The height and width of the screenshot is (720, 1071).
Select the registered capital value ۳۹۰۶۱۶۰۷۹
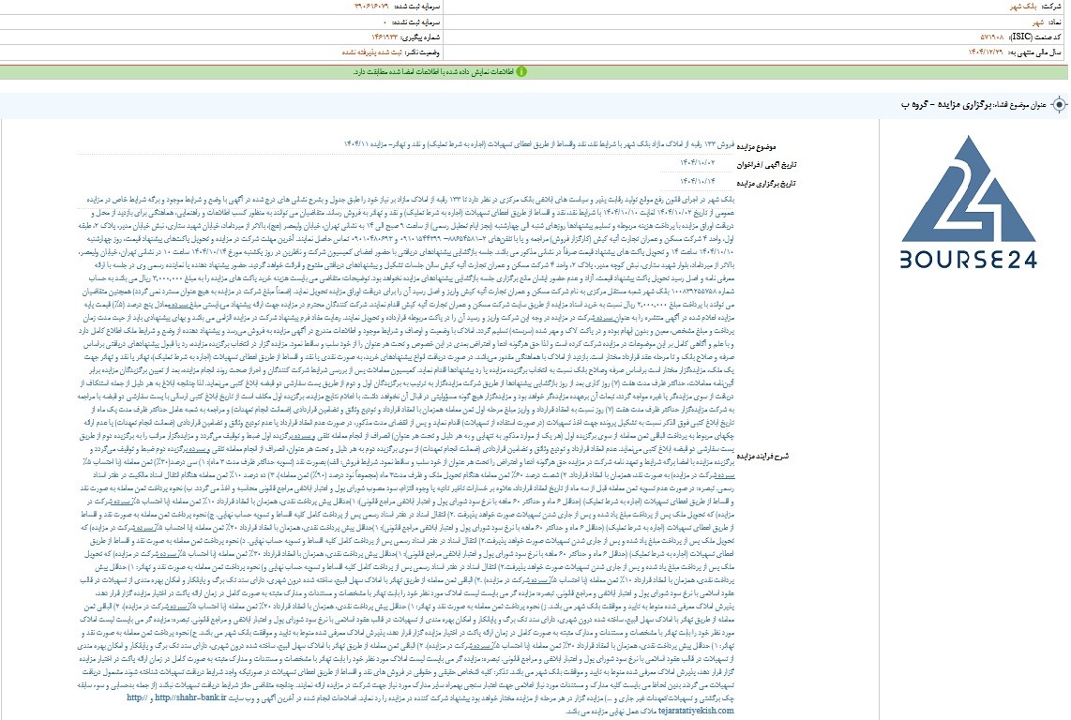pos(371,7)
